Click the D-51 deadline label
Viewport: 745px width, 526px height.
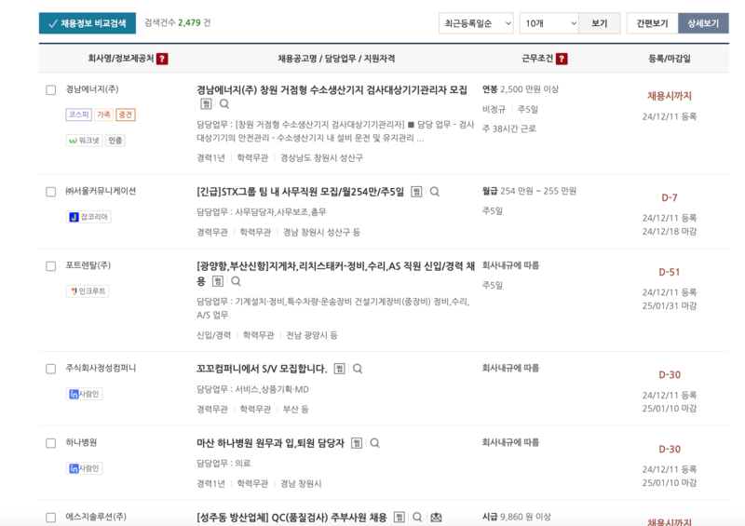[670, 272]
